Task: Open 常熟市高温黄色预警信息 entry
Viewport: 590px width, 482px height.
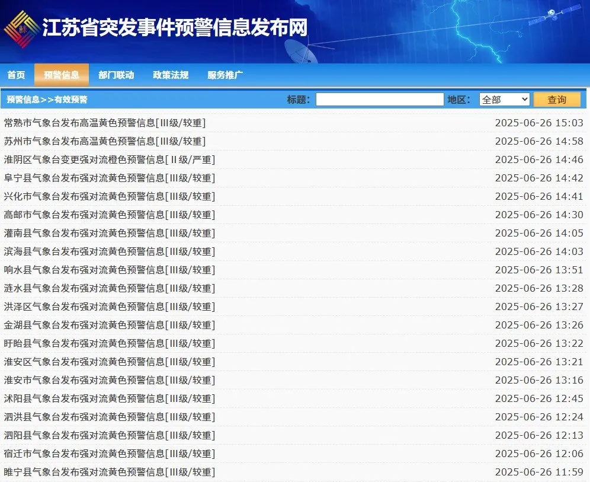Action: coord(105,123)
